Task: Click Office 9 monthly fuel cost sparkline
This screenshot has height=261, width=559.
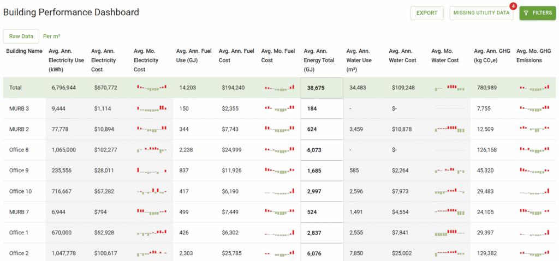Action: (x=279, y=171)
